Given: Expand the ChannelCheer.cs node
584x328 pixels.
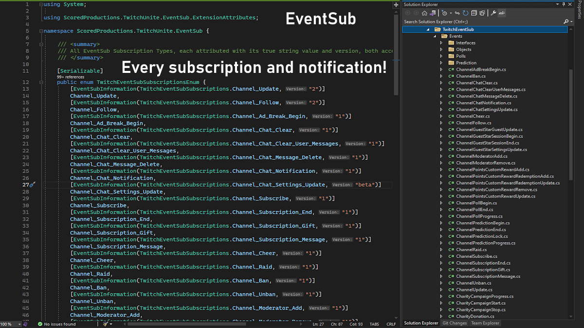Looking at the screenshot, I should point(441,116).
